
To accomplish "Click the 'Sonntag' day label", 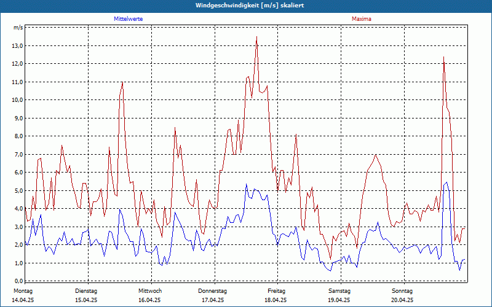I will pyautogui.click(x=402, y=291).
